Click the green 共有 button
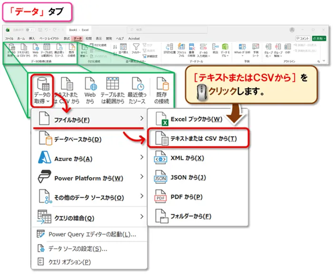 click(319, 39)
